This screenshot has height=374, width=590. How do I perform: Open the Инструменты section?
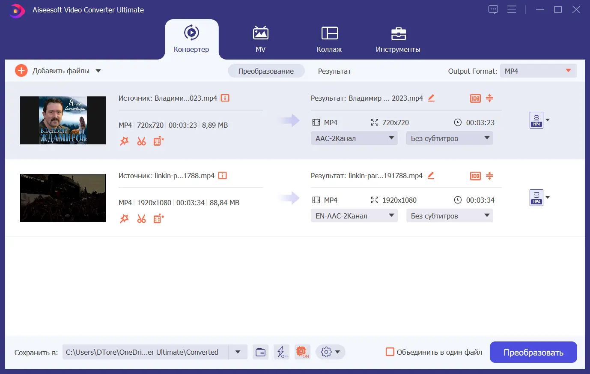click(397, 39)
